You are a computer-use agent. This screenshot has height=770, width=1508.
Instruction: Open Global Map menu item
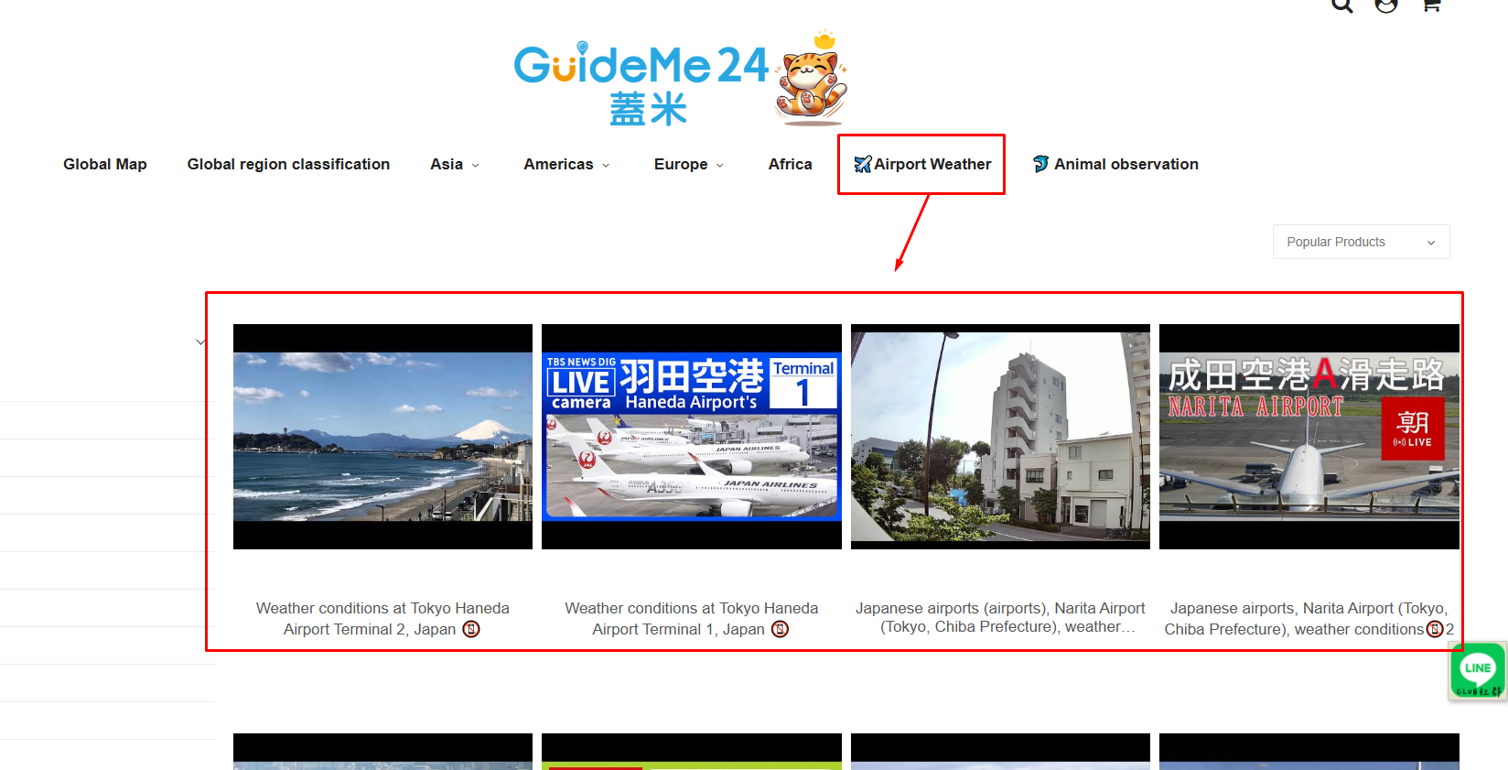[x=105, y=164]
